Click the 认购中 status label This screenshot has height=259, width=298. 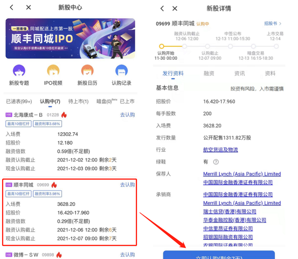[203, 24]
